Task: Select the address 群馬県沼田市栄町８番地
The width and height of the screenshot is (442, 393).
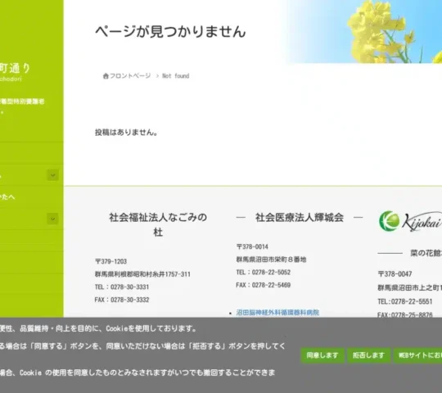Action: tap(271, 260)
